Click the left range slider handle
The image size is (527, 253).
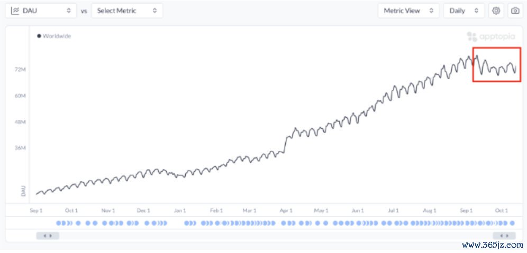(48, 236)
